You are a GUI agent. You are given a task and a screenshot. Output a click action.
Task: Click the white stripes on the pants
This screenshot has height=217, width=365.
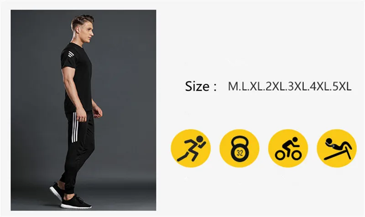click(x=74, y=127)
